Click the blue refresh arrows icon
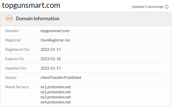The height and width of the screenshot is (110, 176). click(x=167, y=7)
